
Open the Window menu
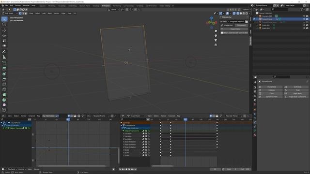26,5
